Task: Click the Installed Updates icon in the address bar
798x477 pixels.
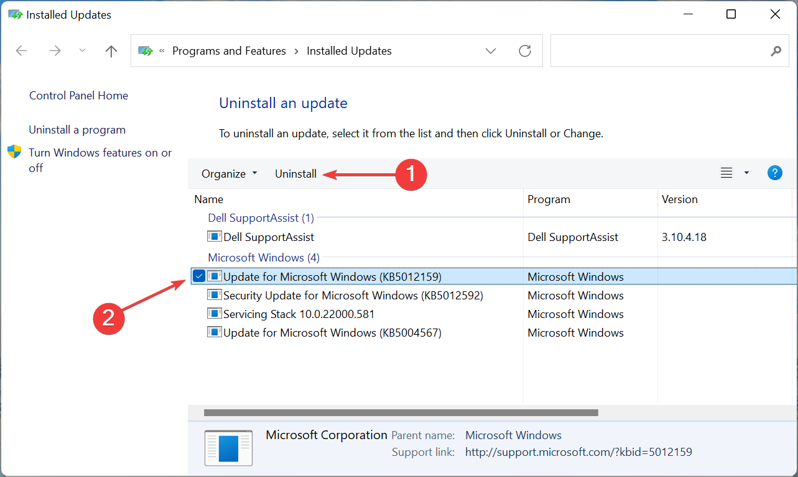Action: (145, 50)
